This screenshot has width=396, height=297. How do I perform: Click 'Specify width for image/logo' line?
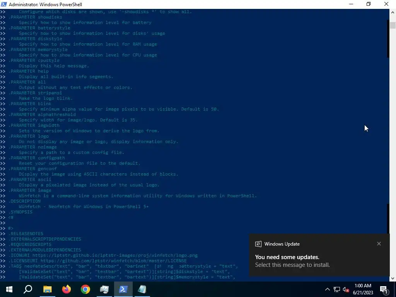(78, 120)
